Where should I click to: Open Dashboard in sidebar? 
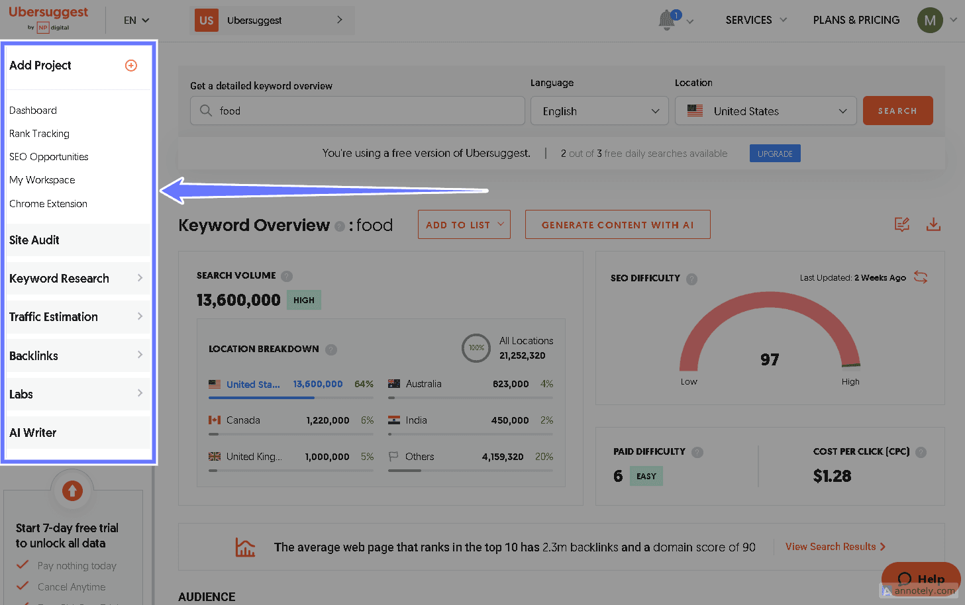33,111
